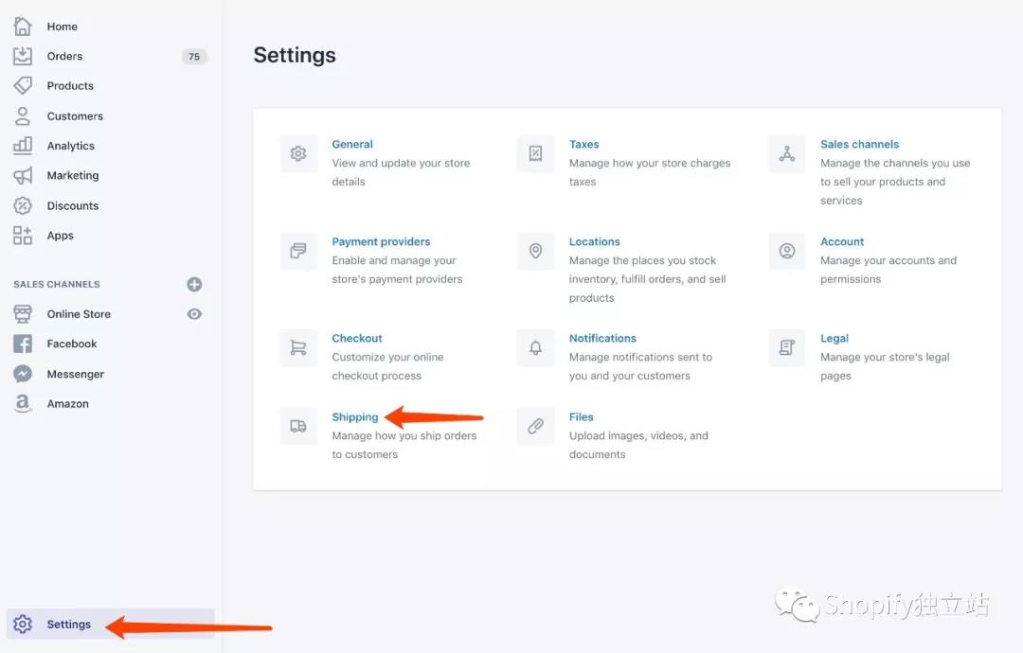Click the Sales channels network icon

pos(786,153)
